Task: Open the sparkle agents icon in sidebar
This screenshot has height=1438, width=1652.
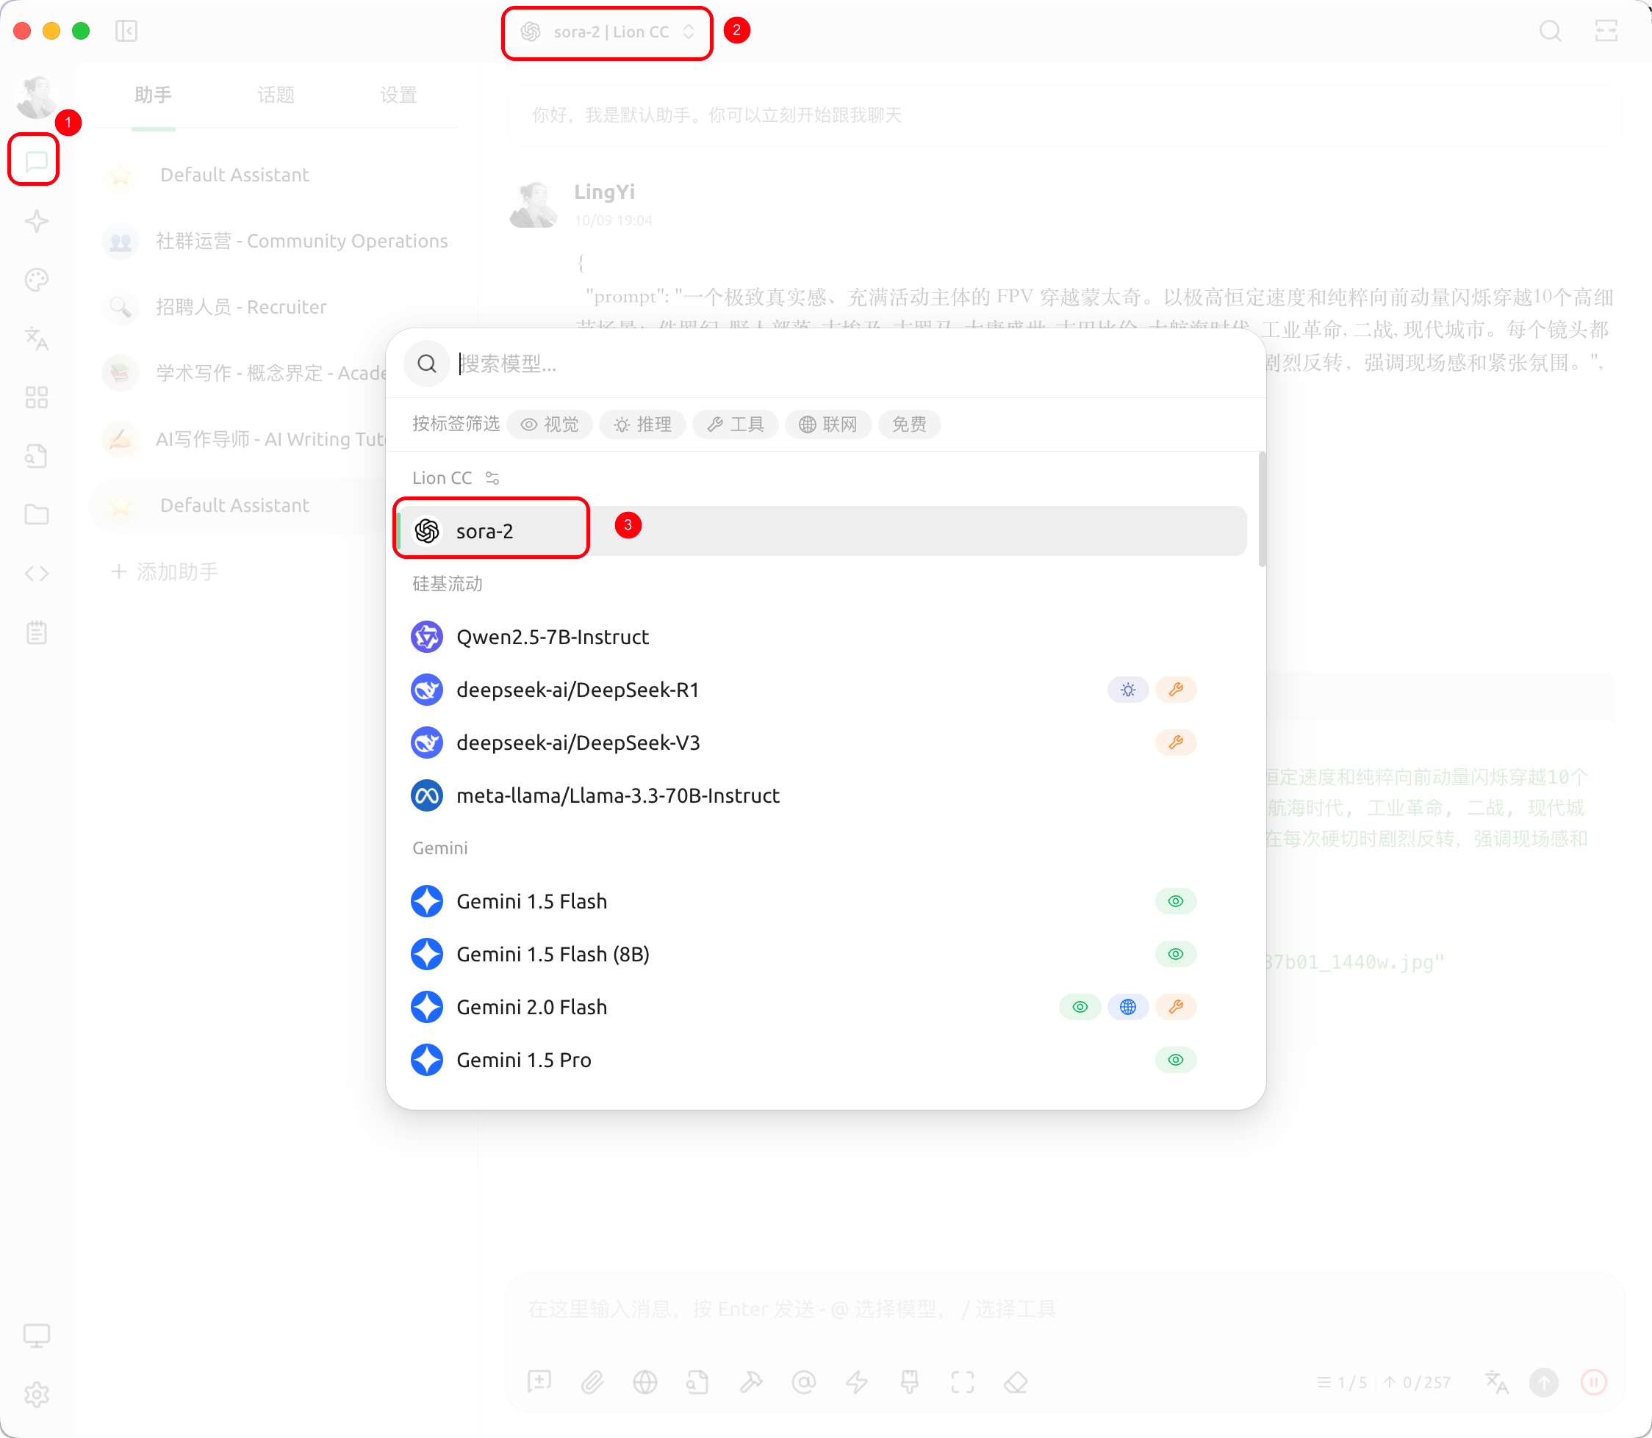Action: point(36,220)
